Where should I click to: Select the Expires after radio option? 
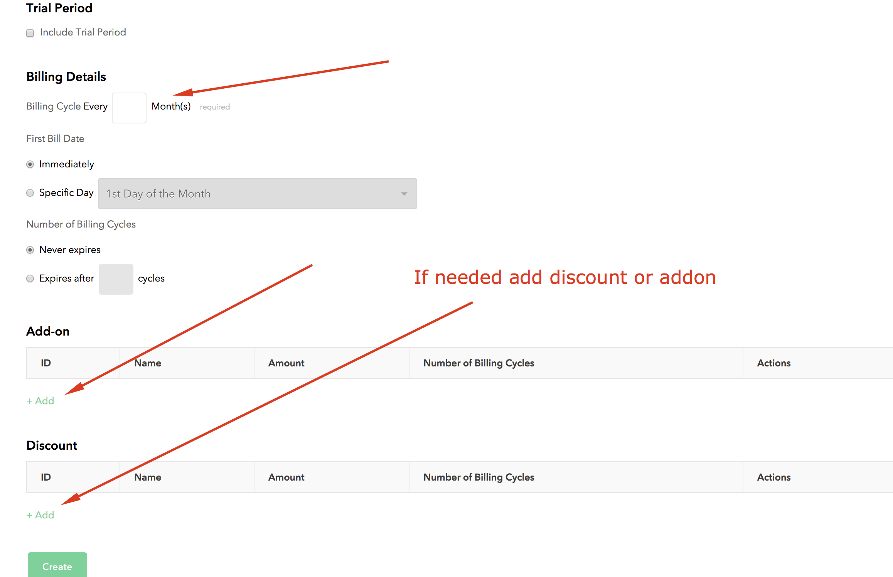coord(30,279)
